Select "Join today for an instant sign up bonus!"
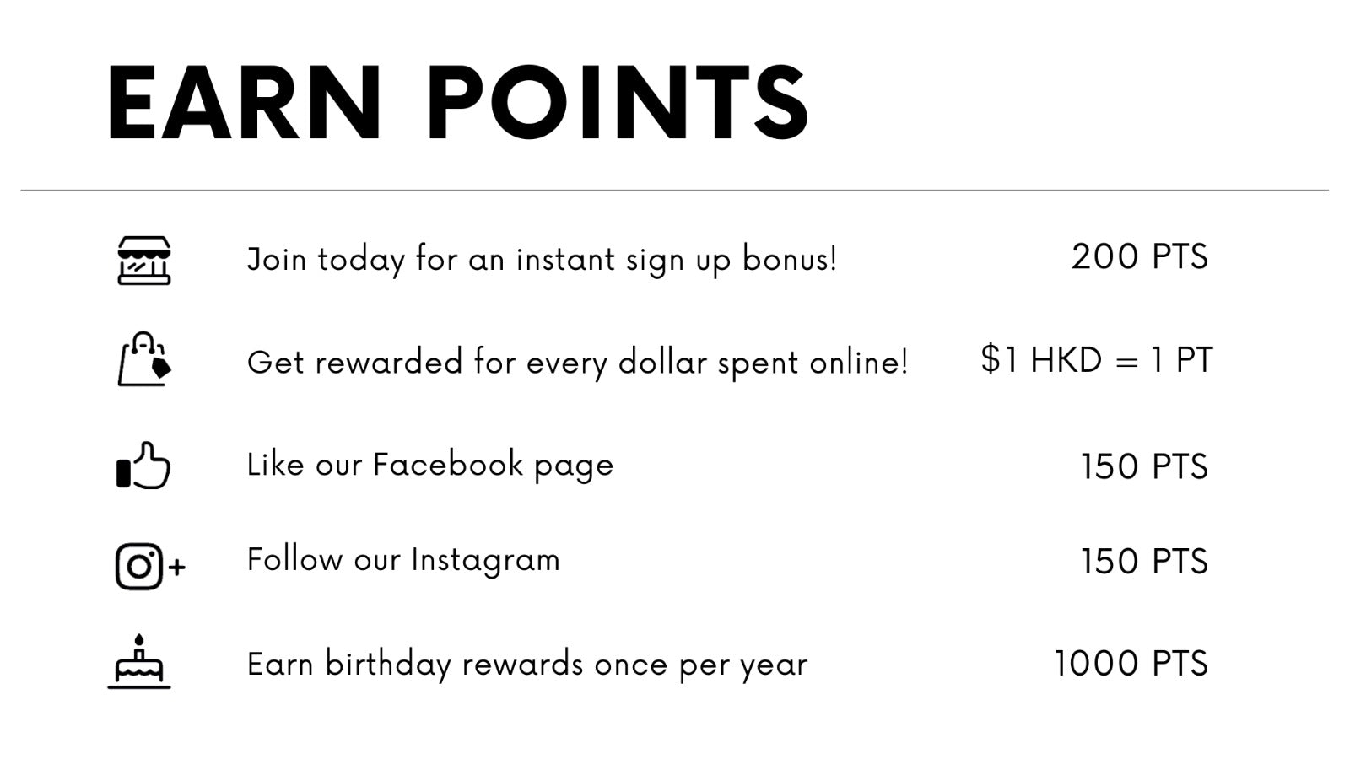Image resolution: width=1350 pixels, height=759 pixels. coord(542,259)
